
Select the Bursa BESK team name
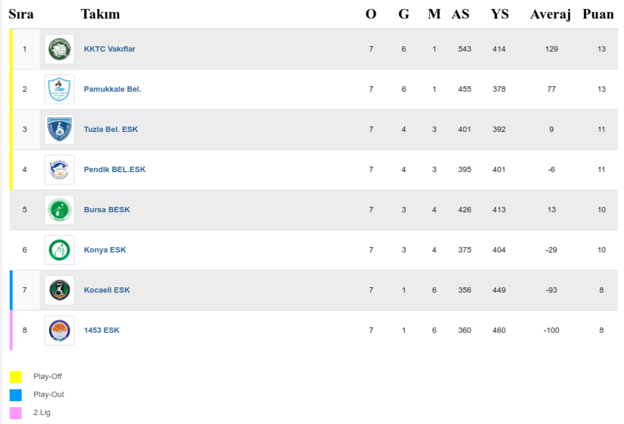(107, 210)
